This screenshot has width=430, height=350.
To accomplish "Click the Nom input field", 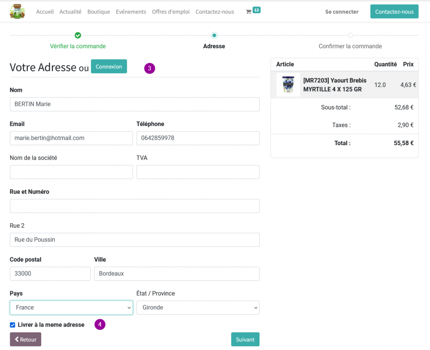I will (135, 104).
